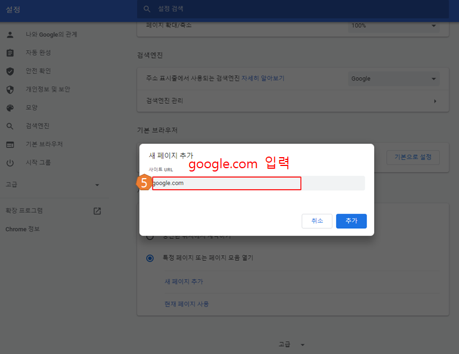The image size is (459, 354).
Task: Open 기본 브라우저 sidebar item
Action: coord(44,144)
